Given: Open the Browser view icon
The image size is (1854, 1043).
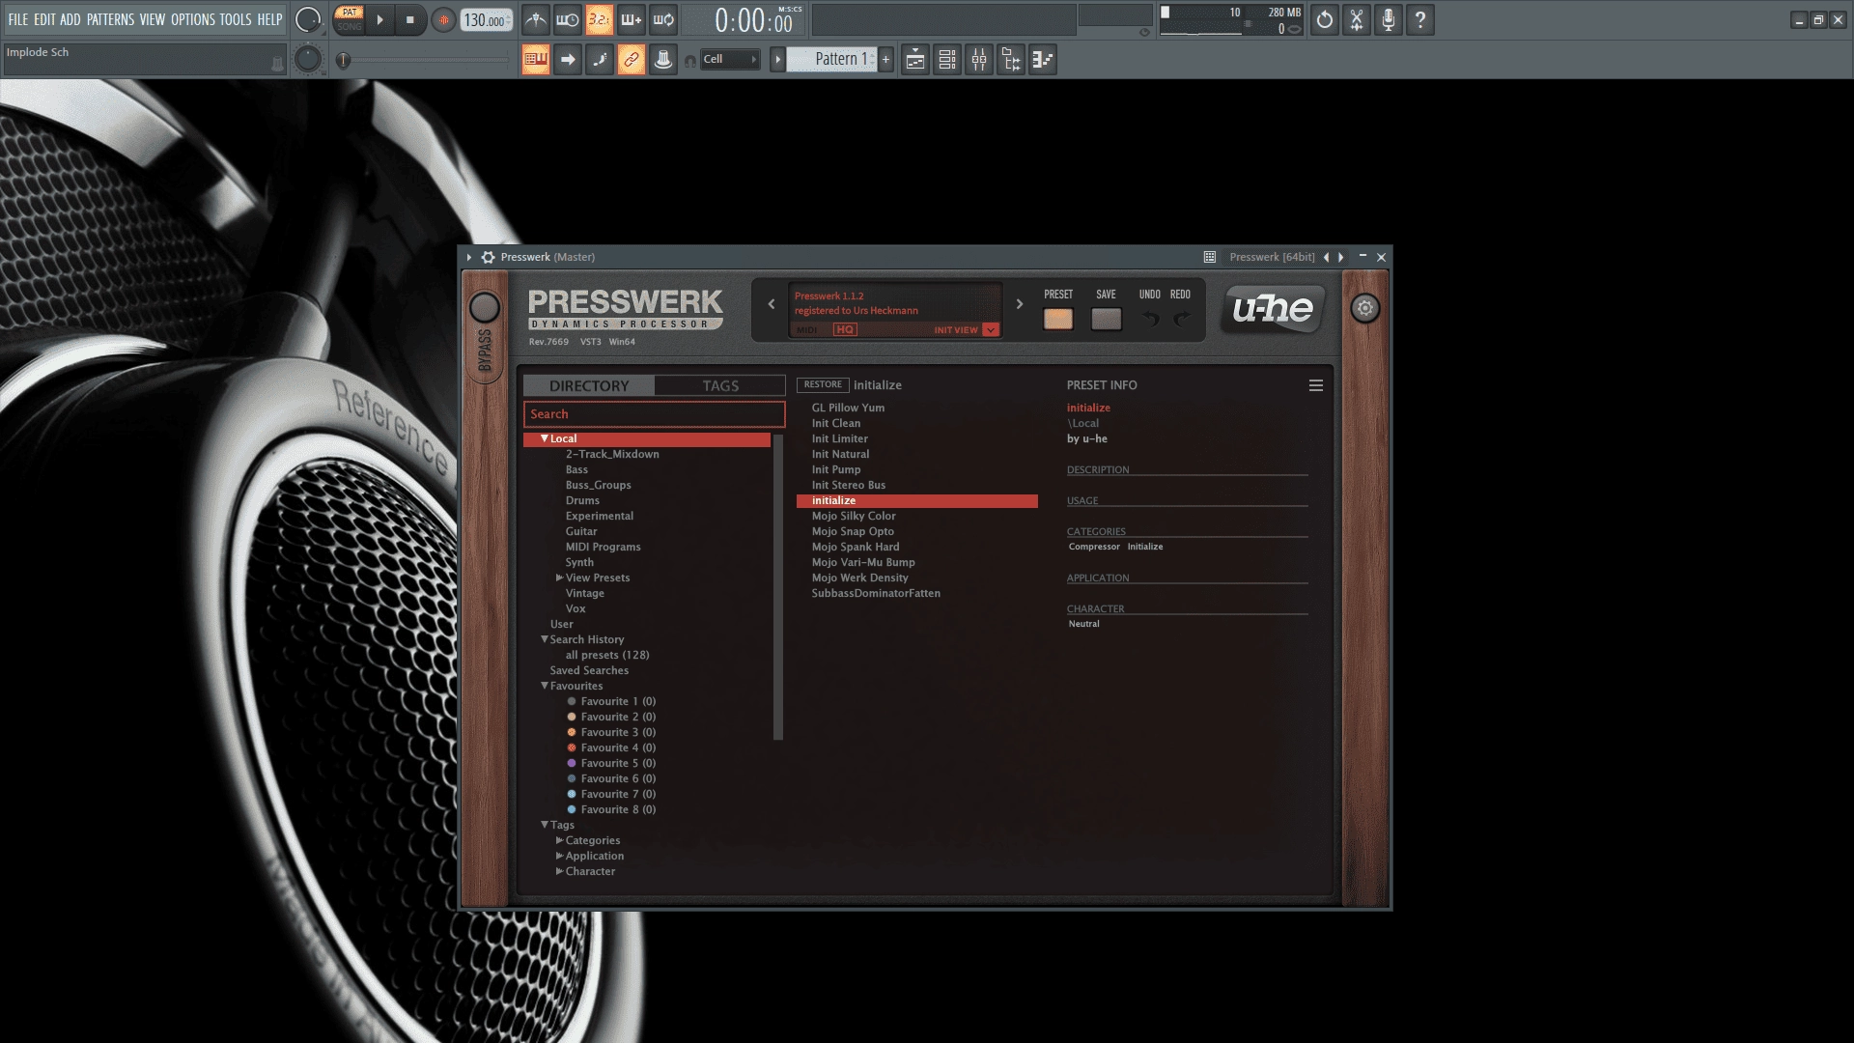Looking at the screenshot, I should [x=1011, y=60].
